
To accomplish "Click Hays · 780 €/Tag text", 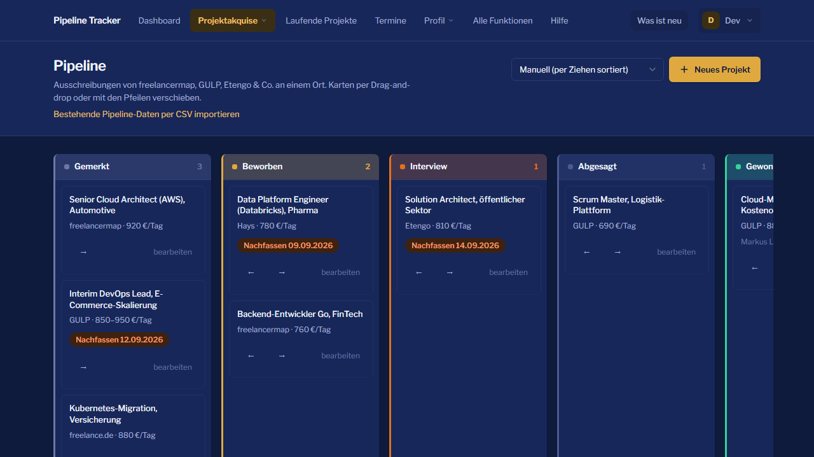I will coord(267,226).
